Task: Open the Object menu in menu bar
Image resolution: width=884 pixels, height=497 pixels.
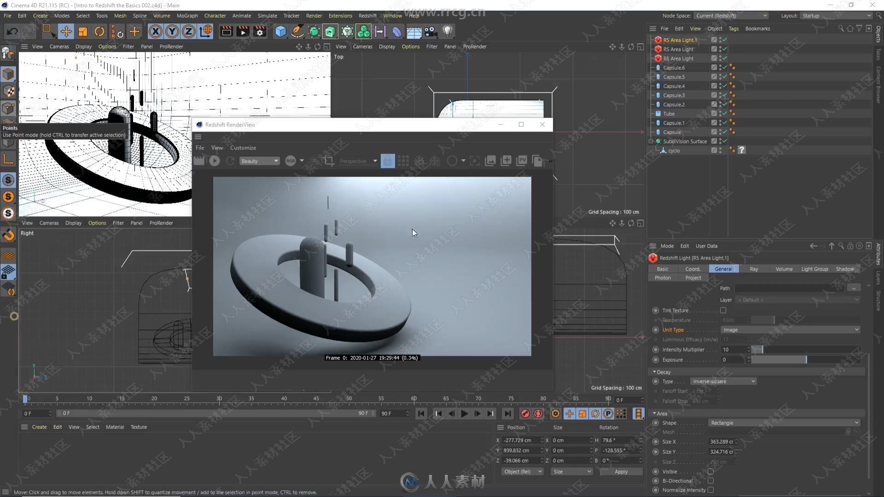Action: (714, 29)
